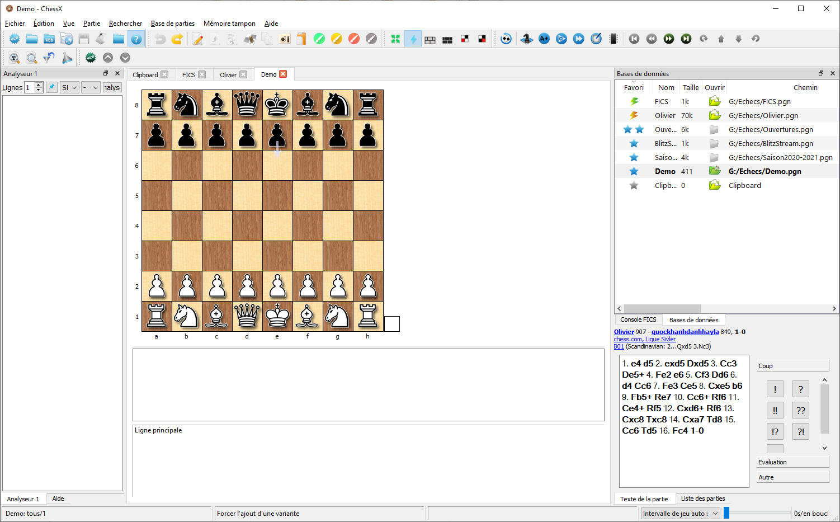840x522 pixels.
Task: Toggle favorite star for BlitzStream database
Action: (x=634, y=143)
